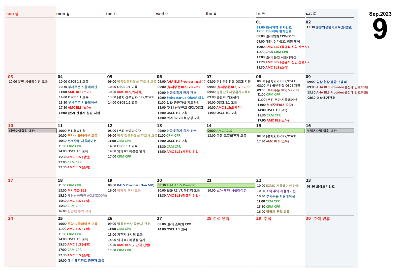Image resolution: width=400 pixels, height=275 pixels.
Task: Open the green 09:00 AMC ACLS event bar
Action: point(255,131)
